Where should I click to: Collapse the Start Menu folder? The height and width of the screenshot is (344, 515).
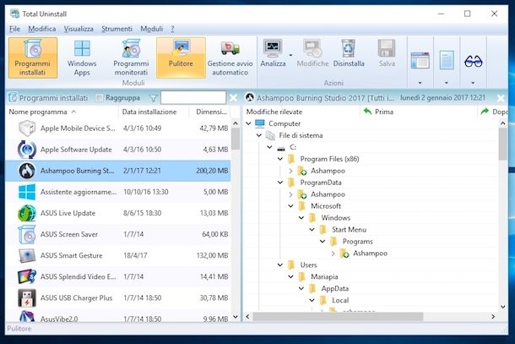312,230
